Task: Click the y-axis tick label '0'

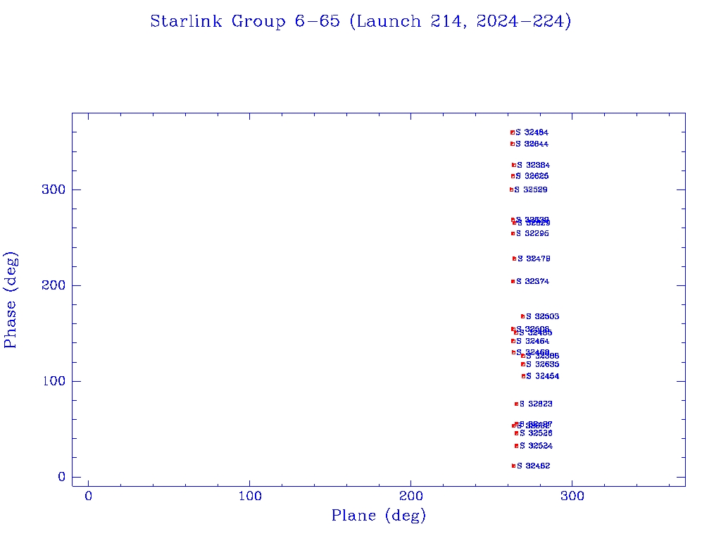Action: (62, 477)
